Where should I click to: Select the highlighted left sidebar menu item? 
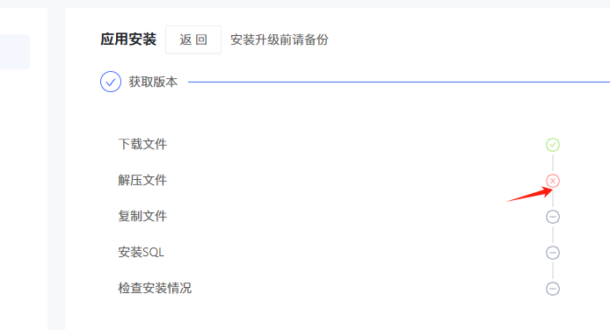15,52
